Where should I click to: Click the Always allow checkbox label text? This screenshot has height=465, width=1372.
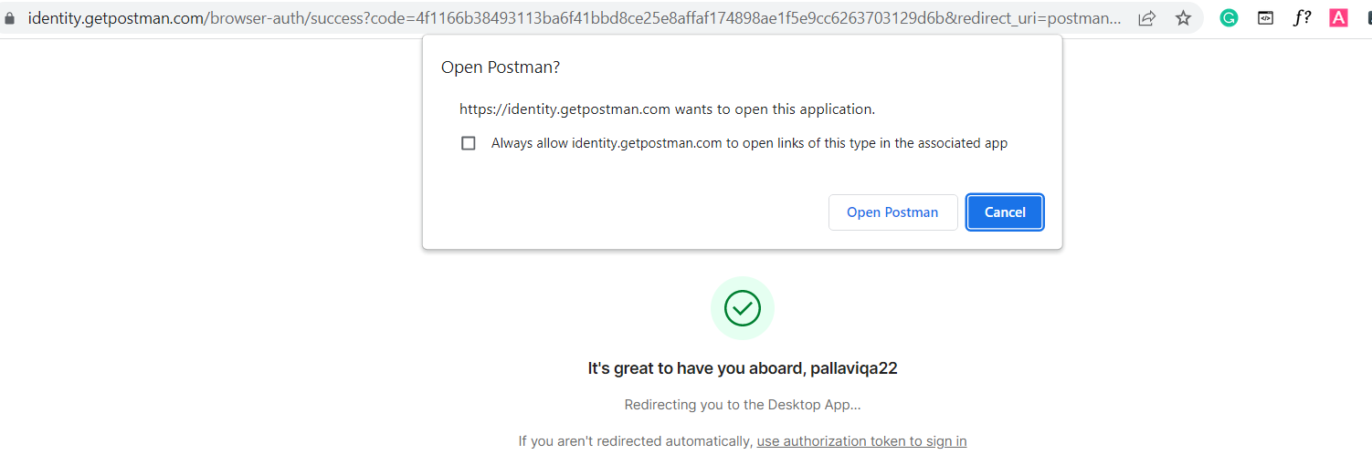[749, 143]
